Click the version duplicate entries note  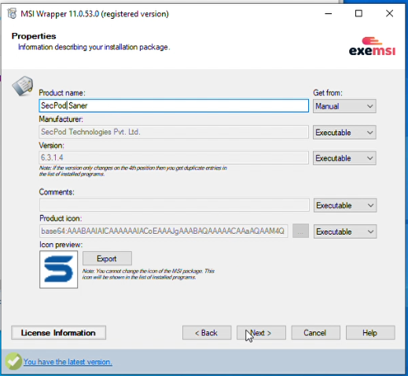pos(133,171)
